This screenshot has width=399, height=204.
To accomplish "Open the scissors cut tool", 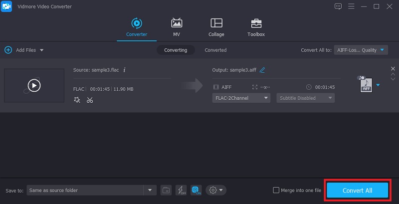I will [90, 100].
